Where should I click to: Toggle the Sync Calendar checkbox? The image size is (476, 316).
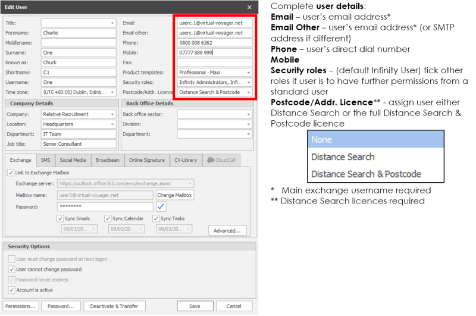[x=108, y=218]
